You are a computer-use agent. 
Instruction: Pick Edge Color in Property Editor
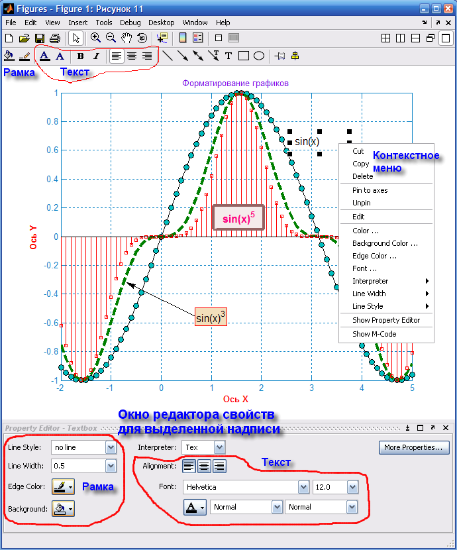[63, 486]
